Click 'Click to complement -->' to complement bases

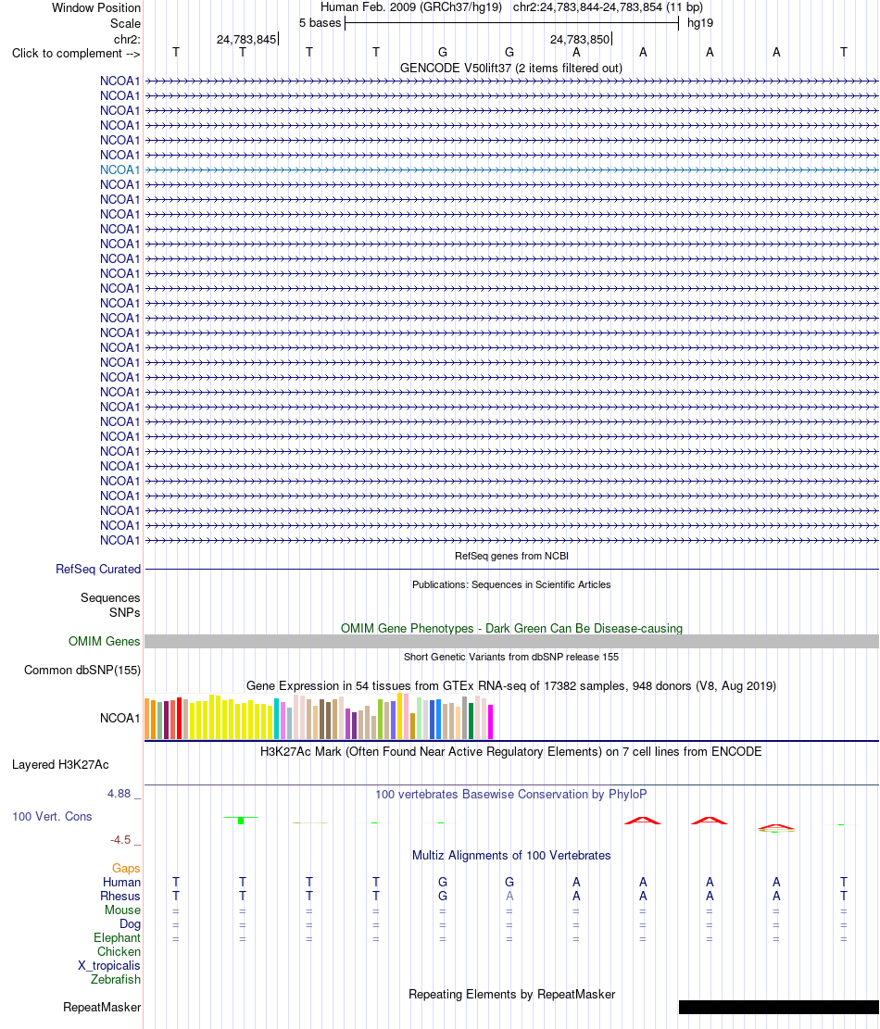(x=75, y=53)
